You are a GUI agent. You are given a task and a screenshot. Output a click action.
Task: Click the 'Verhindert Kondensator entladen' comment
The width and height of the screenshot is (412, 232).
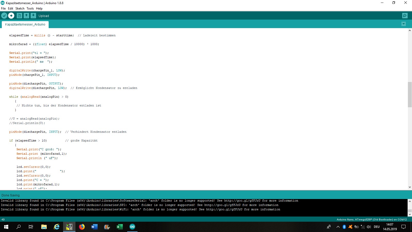click(98, 132)
